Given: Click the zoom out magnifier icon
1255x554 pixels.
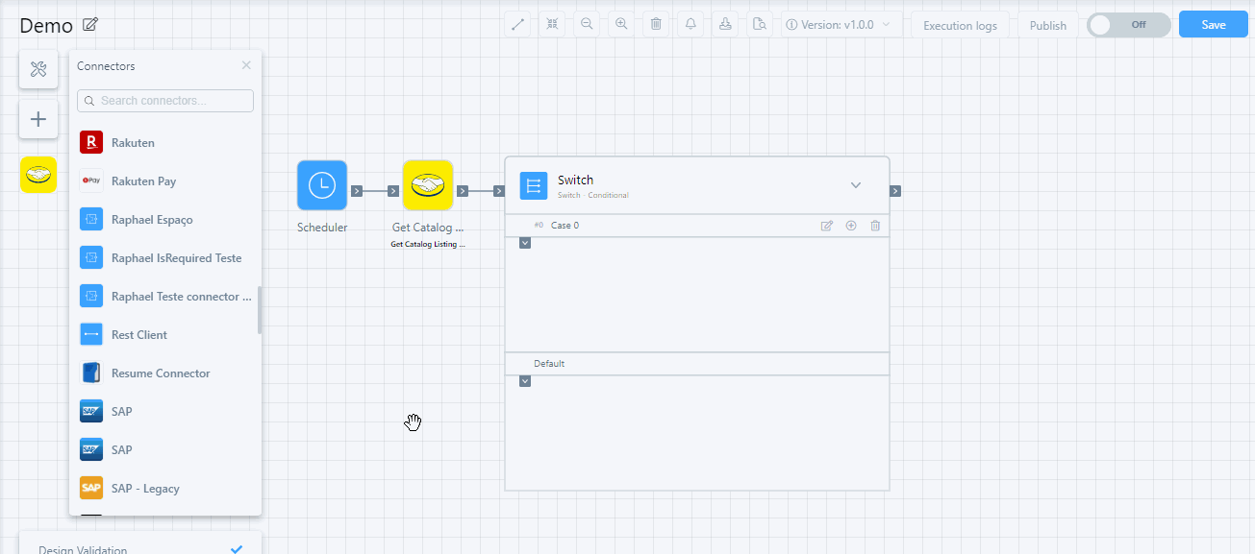Looking at the screenshot, I should pos(587,24).
